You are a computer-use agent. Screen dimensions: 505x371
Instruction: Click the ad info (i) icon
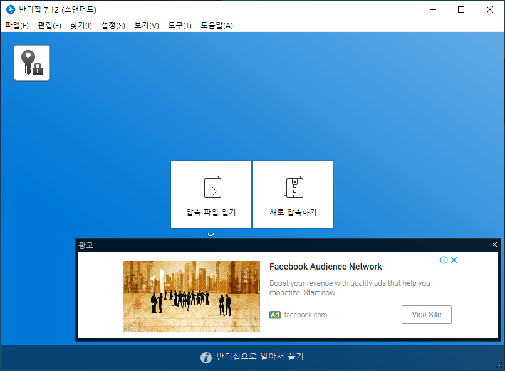(x=444, y=260)
